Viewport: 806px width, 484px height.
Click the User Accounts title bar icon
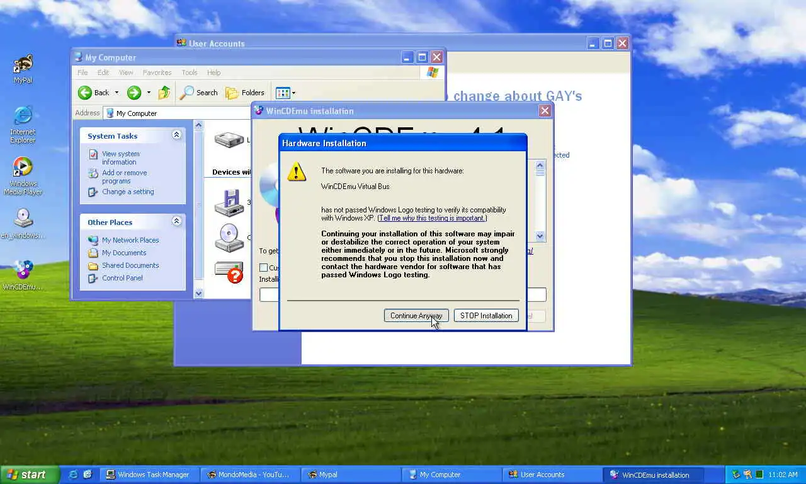pos(181,43)
